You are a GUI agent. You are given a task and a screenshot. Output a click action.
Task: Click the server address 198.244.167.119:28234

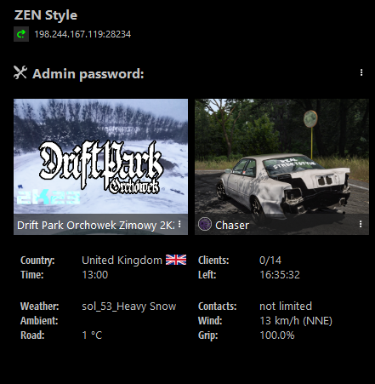click(82, 34)
